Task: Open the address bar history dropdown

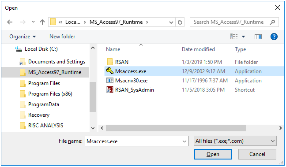Action: pyautogui.click(x=171, y=22)
